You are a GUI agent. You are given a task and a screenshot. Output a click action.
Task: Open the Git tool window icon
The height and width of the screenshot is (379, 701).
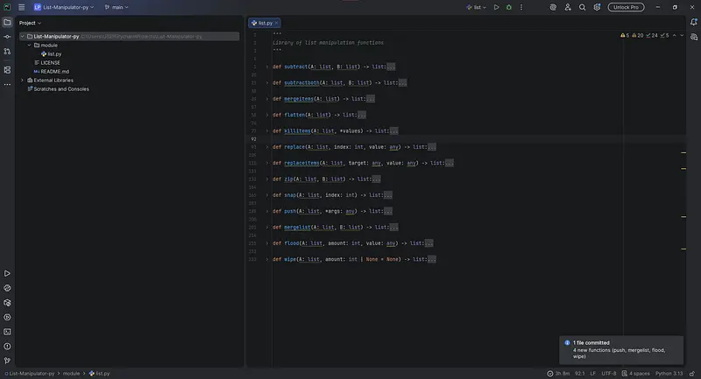[x=7, y=360]
